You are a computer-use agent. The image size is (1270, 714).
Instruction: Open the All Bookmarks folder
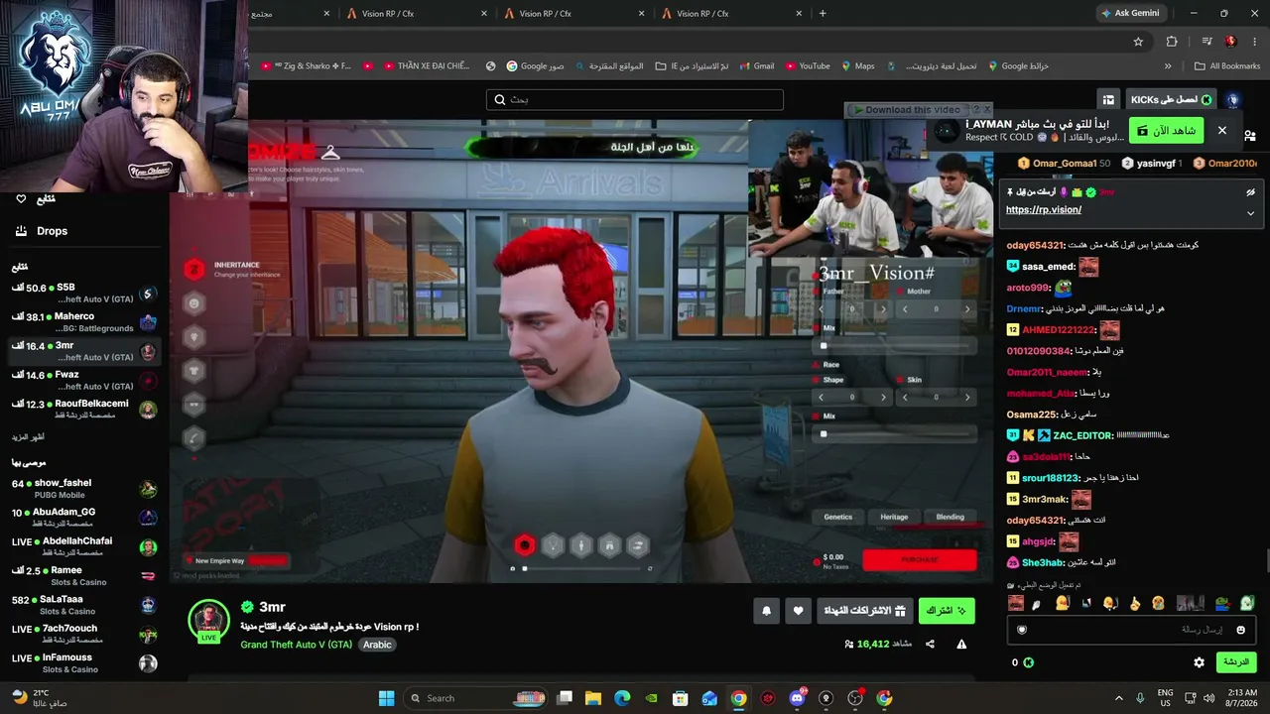tap(1227, 66)
